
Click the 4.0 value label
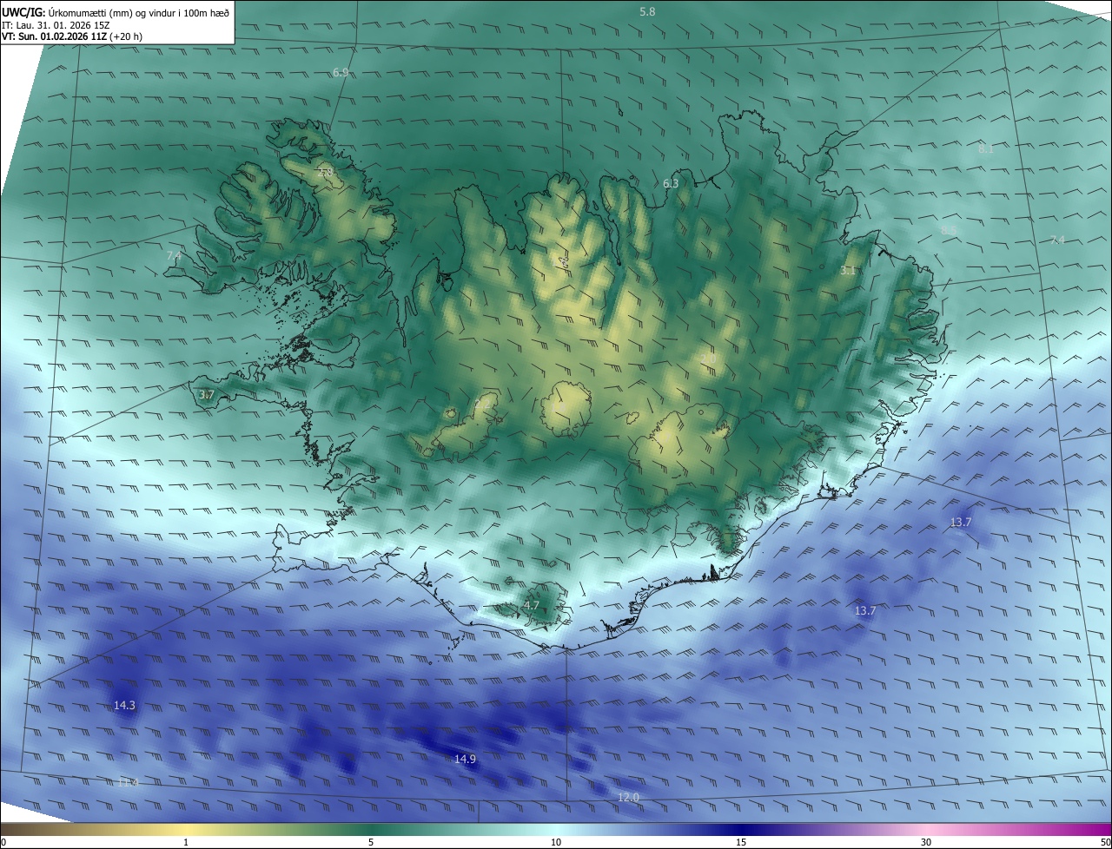708,358
